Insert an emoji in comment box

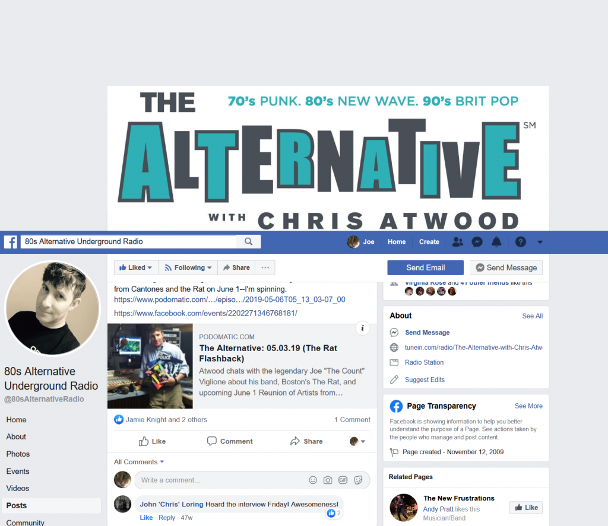(313, 480)
